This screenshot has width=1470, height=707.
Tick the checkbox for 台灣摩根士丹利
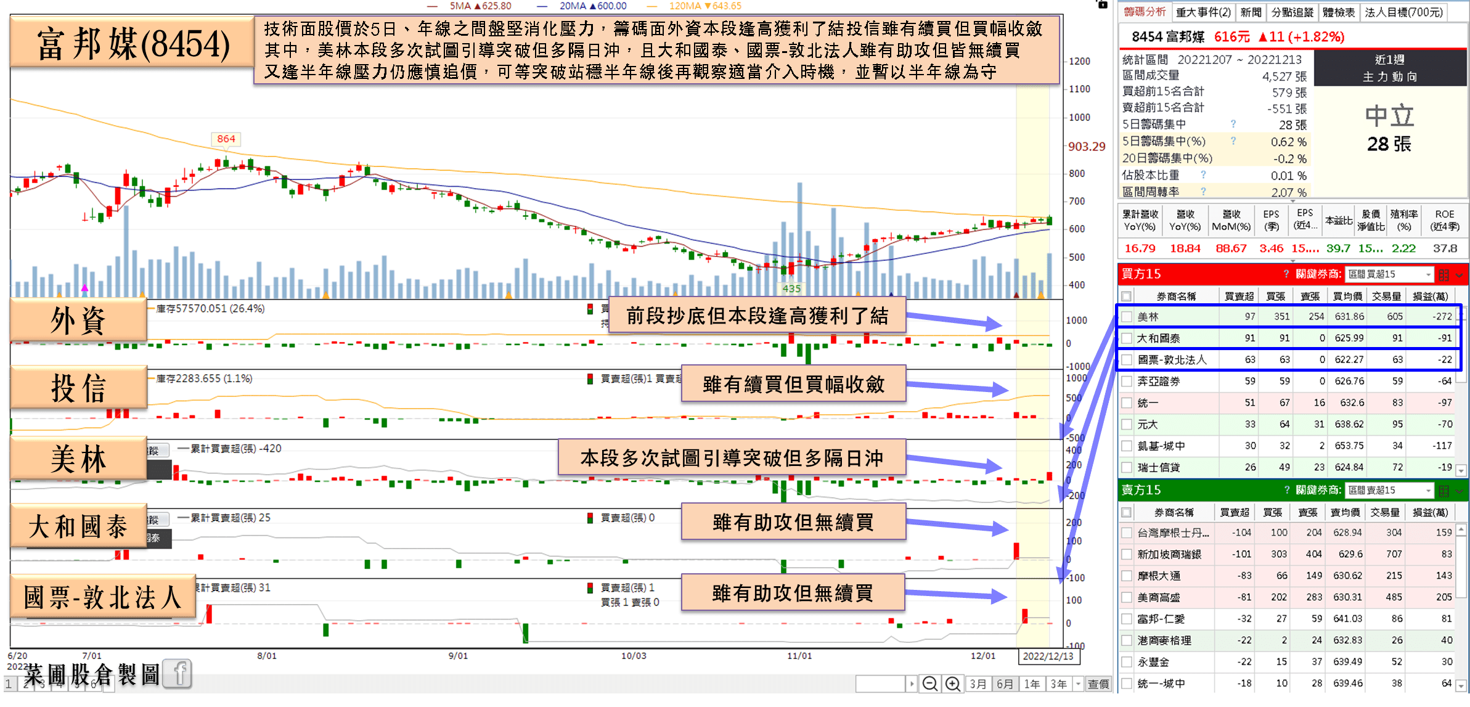pyautogui.click(x=1127, y=533)
